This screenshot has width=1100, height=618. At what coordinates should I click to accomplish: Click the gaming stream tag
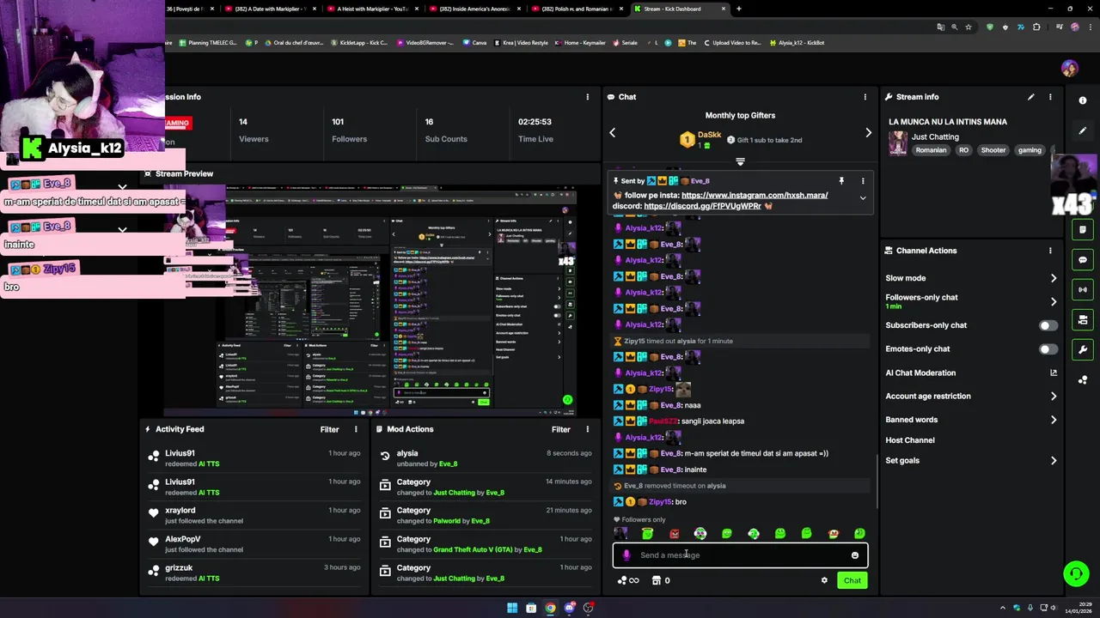(x=1030, y=150)
